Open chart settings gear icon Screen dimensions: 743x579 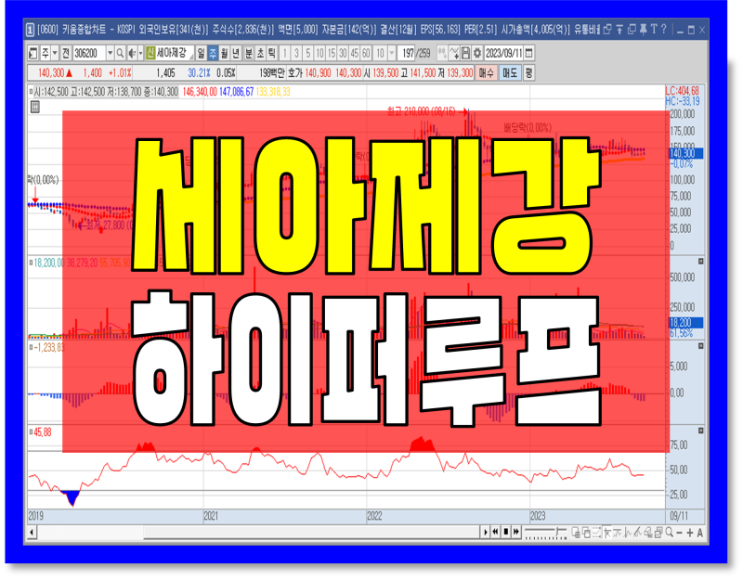(477, 53)
